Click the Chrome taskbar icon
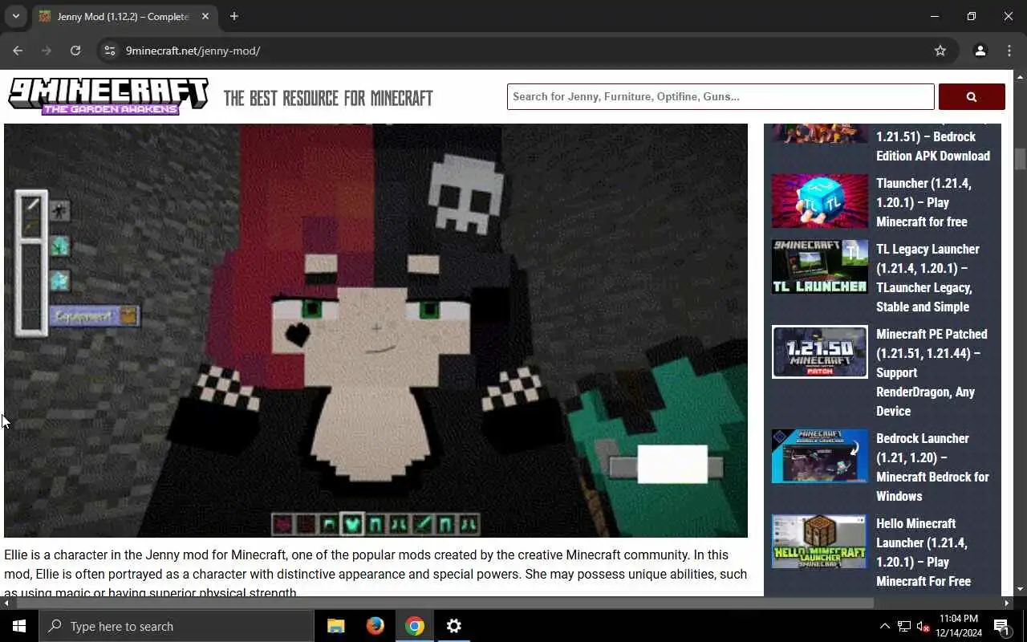 [x=414, y=626]
